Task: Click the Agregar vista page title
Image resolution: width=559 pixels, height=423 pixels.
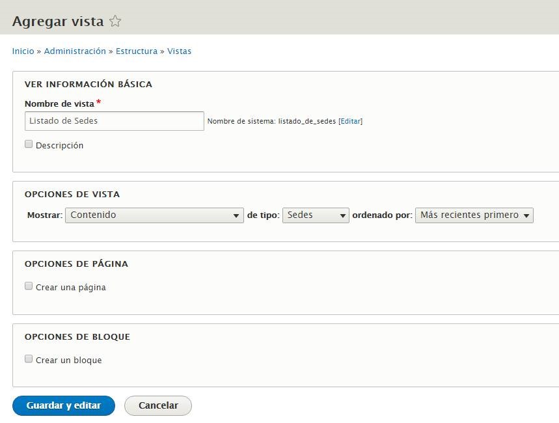Action: tap(58, 21)
